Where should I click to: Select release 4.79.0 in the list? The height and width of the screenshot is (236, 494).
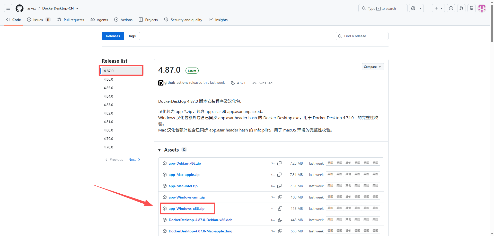coord(108,139)
